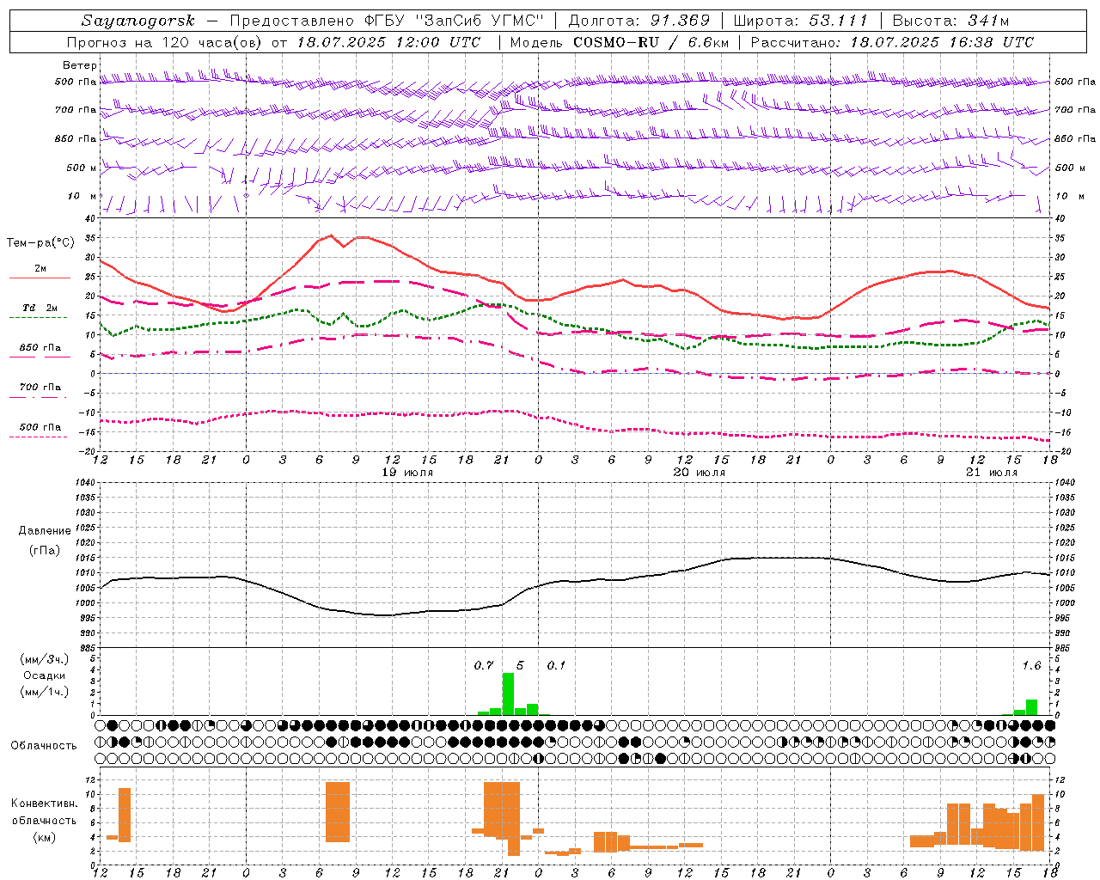Viewport: 1100px width, 880px height.
Task: Click the '(мм/1ч.)' precipitation unit label
Action: click(45, 692)
